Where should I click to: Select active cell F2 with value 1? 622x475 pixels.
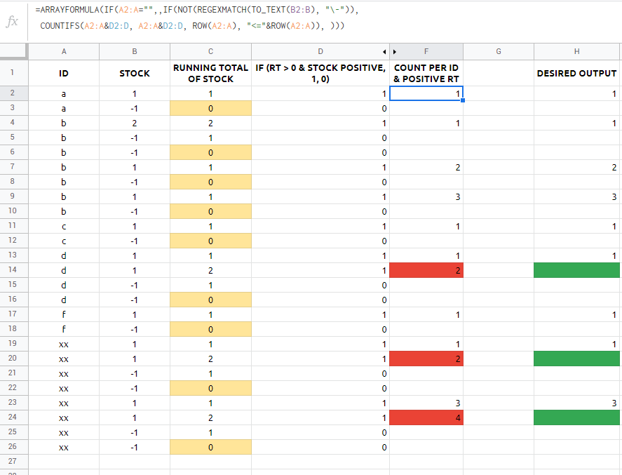(426, 93)
